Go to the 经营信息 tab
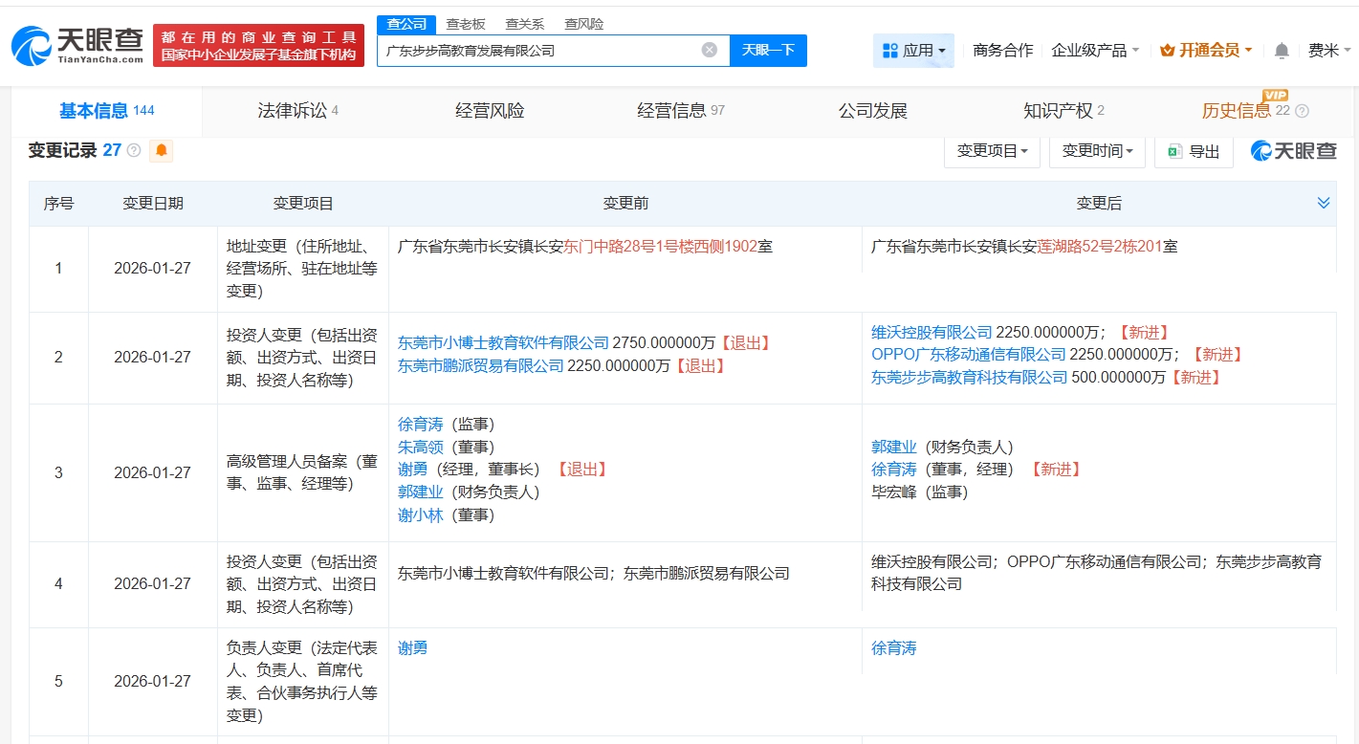 pyautogui.click(x=681, y=111)
